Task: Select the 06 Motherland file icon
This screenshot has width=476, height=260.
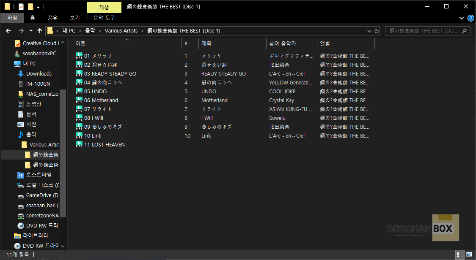Action: click(79, 100)
